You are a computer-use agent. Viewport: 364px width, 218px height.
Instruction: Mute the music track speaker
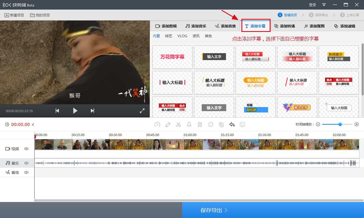[26, 163]
